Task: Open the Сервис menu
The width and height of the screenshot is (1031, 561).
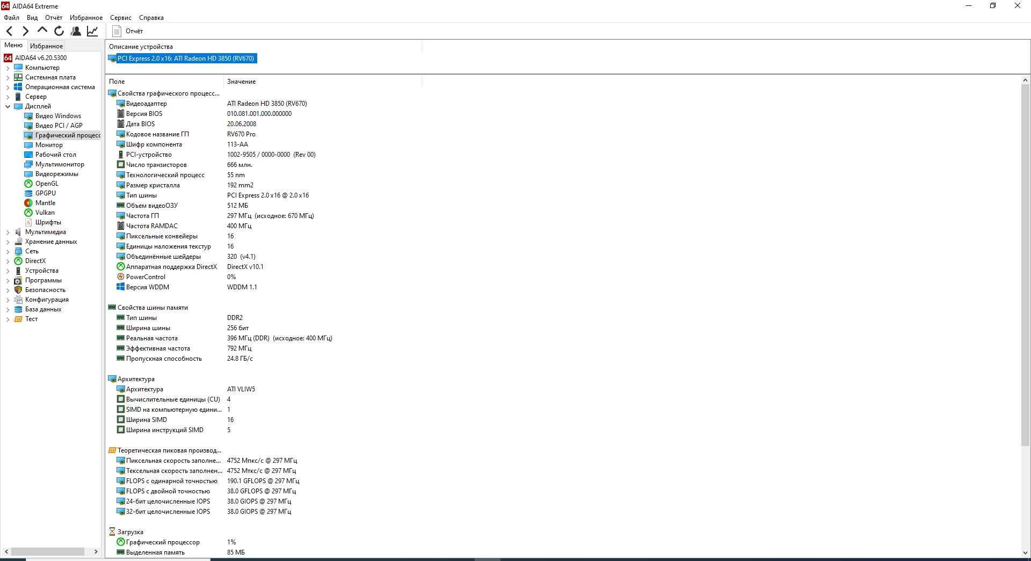Action: 121,18
